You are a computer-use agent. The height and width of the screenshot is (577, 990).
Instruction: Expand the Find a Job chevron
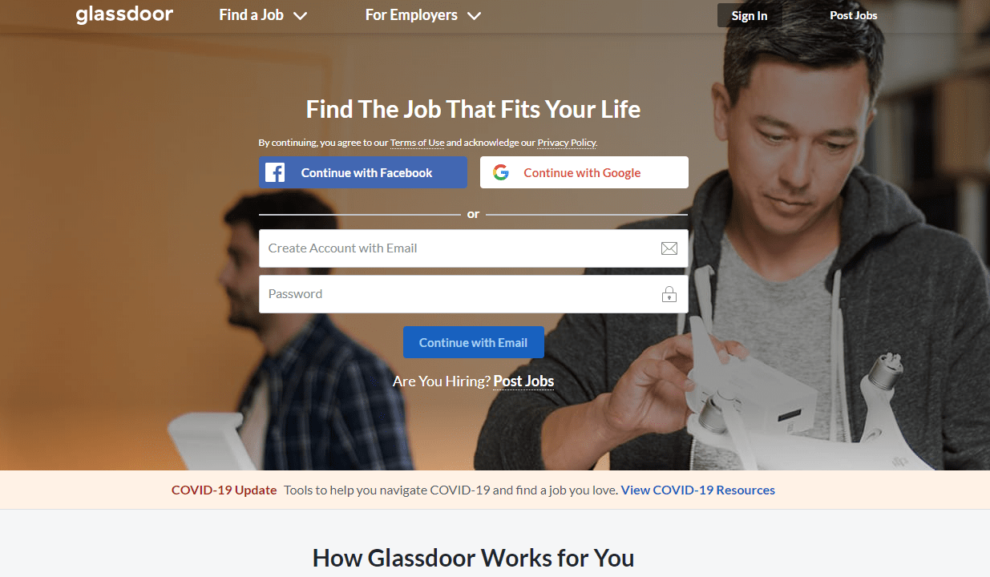point(300,16)
